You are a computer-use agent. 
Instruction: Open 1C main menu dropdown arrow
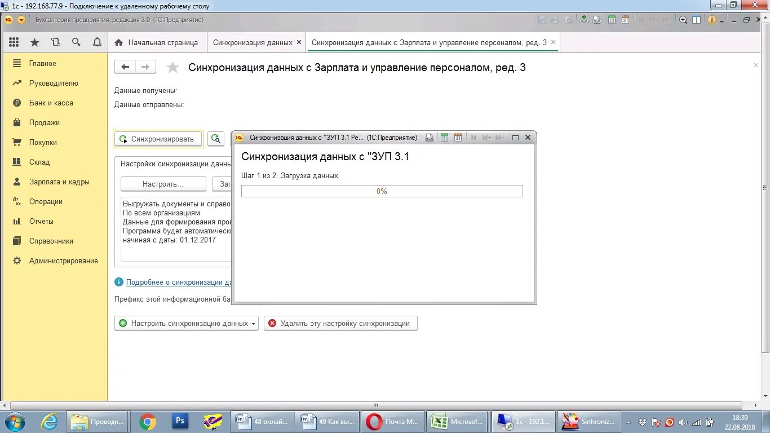(21, 20)
